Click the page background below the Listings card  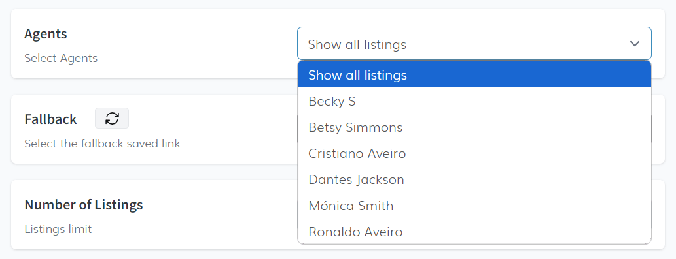[x=338, y=254]
